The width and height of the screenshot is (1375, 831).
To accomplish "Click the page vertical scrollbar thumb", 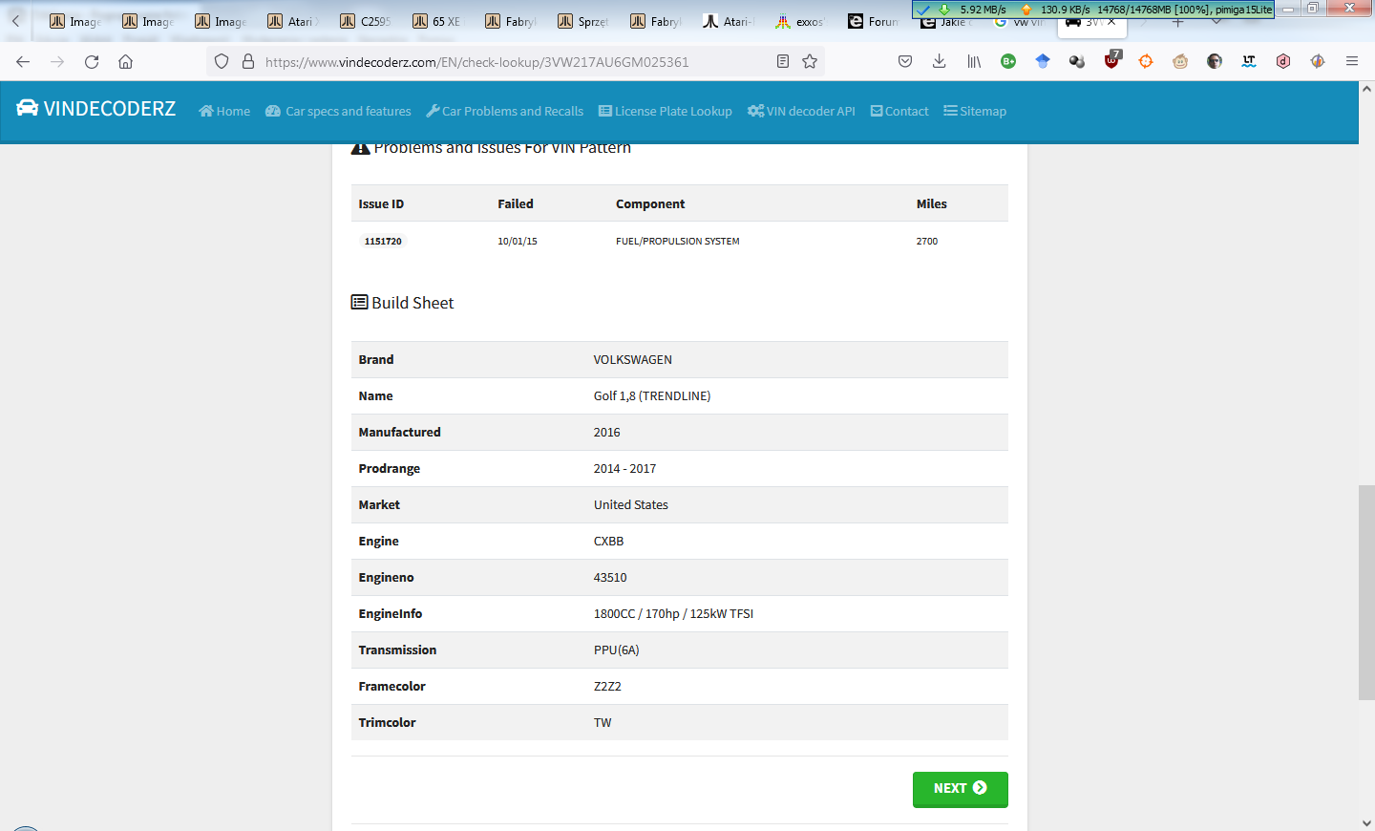I will (1366, 592).
